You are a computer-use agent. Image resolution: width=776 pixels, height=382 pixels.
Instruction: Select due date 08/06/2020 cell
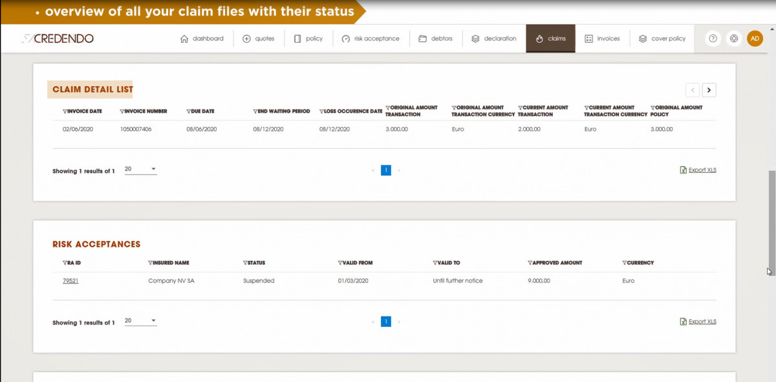tap(202, 129)
